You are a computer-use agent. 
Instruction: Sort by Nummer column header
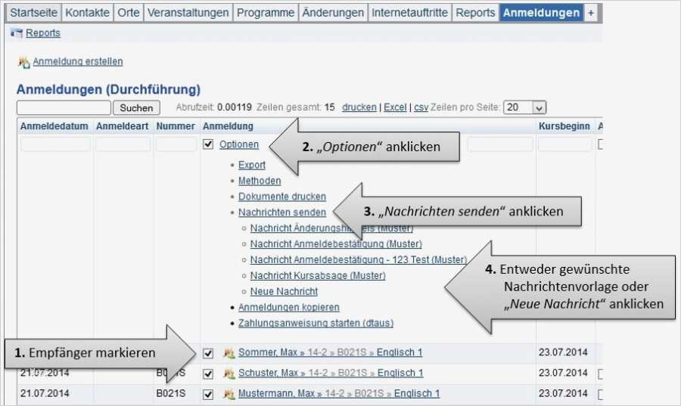(176, 126)
